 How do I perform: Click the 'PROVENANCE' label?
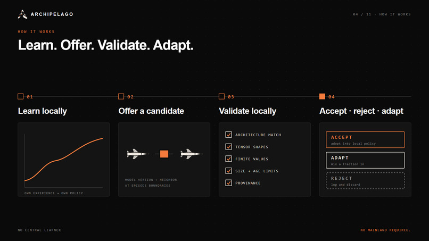(x=248, y=183)
